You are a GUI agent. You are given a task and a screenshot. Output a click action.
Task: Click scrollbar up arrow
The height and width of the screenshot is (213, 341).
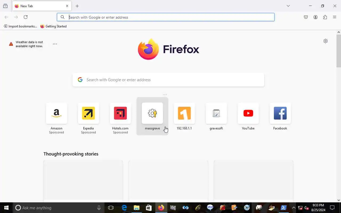click(339, 32)
